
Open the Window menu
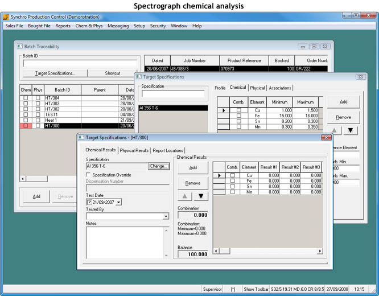click(x=179, y=26)
